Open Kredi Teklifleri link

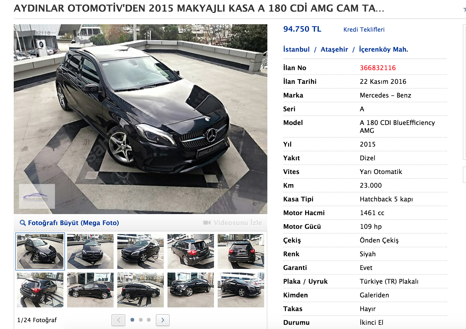[364, 30]
